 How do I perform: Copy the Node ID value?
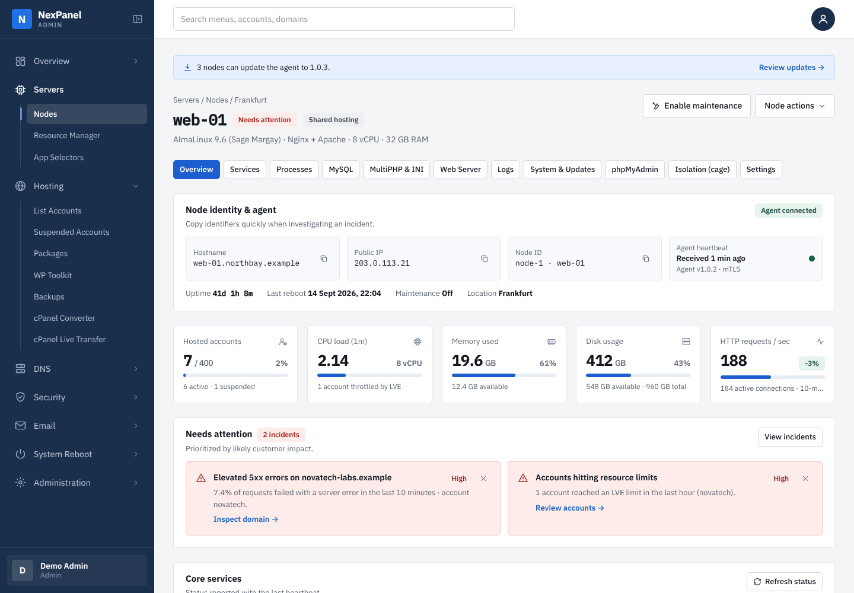[646, 259]
